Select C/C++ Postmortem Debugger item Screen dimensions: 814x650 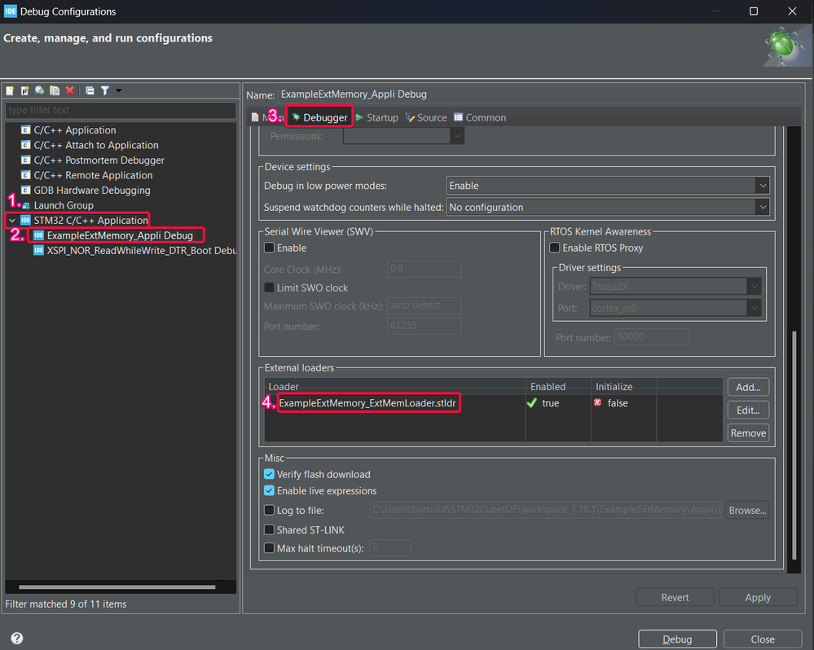pyautogui.click(x=99, y=160)
